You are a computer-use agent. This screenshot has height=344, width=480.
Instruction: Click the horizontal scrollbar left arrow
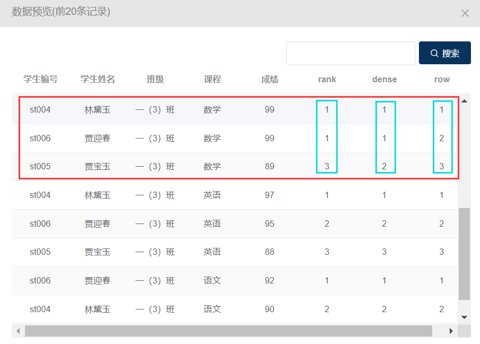[x=18, y=331]
